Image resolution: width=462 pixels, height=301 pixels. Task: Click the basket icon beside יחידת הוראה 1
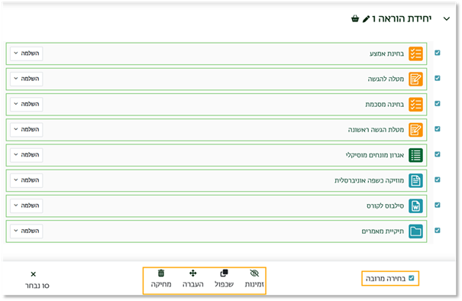click(x=355, y=19)
